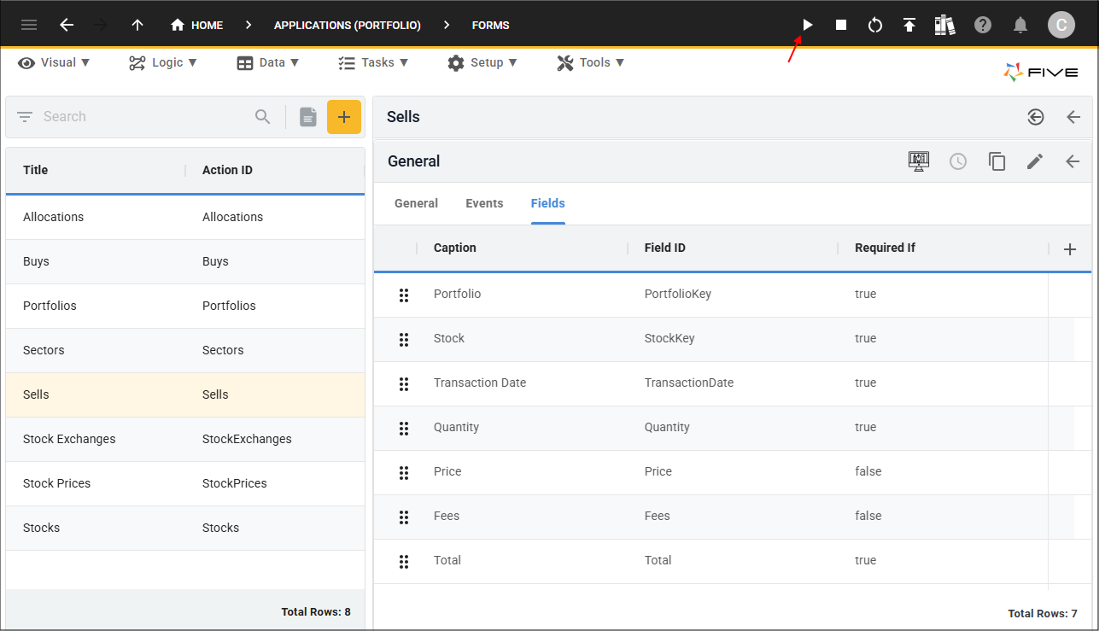1099x631 pixels.
Task: Select the Quantity caption cell
Action: pos(456,427)
